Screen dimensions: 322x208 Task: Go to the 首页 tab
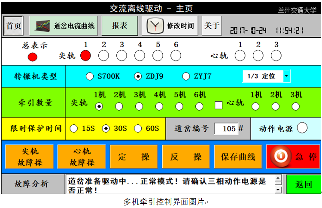tap(14, 26)
